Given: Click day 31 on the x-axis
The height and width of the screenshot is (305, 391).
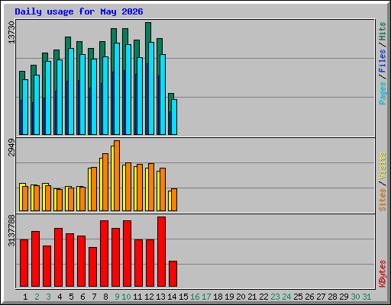Looking at the screenshot, I should point(367,297).
